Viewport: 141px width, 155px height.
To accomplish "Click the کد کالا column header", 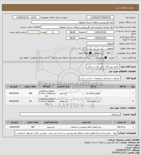I will tap(123, 86).
